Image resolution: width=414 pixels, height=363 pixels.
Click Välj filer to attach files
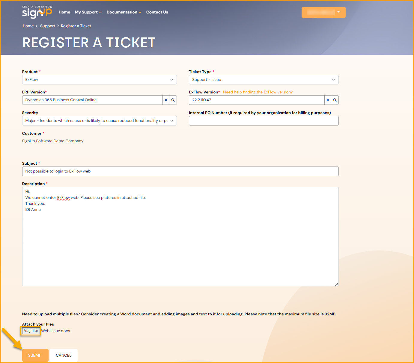pyautogui.click(x=31, y=331)
